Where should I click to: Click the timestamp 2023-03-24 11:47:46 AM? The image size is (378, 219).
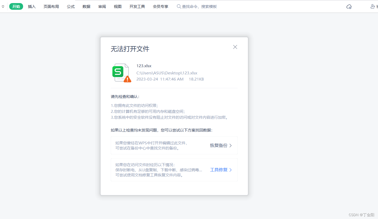160,79
